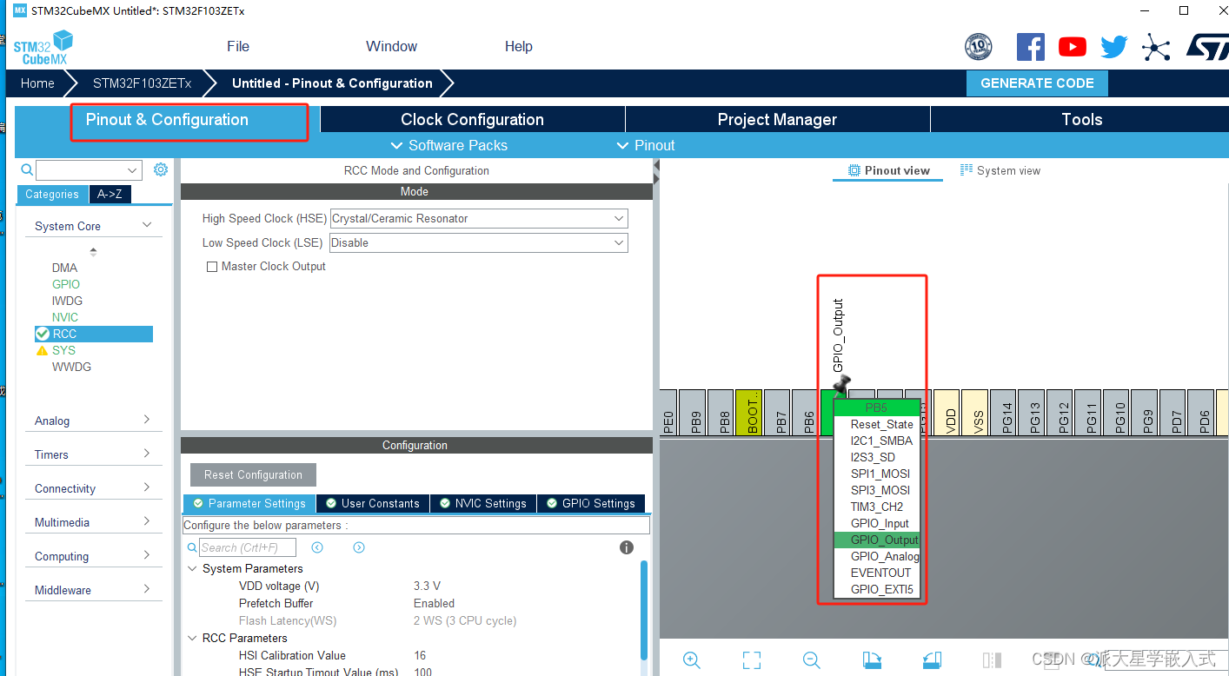Open the User Constants tab
Screen dimensions: 1229x676
point(373,504)
